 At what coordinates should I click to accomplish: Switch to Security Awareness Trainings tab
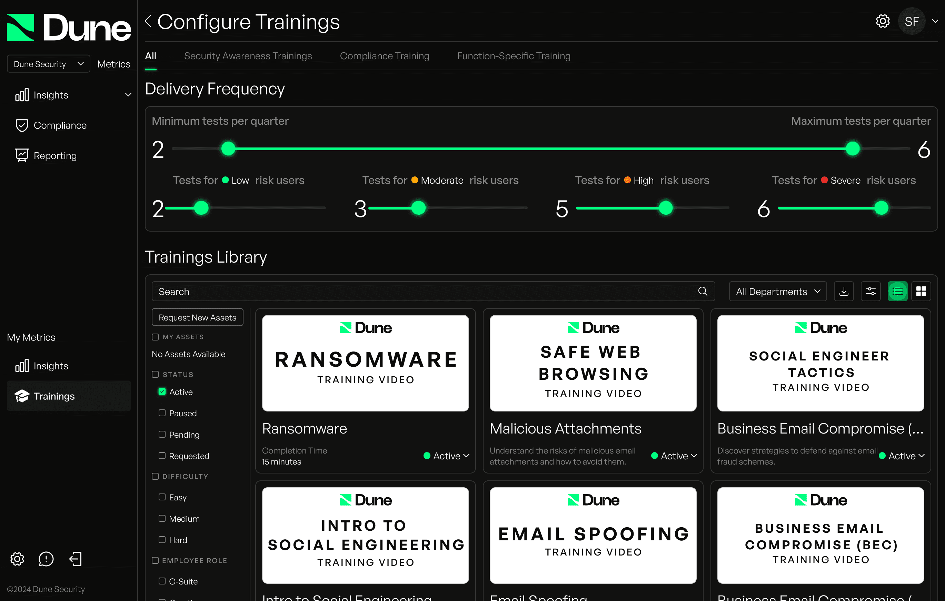[248, 56]
